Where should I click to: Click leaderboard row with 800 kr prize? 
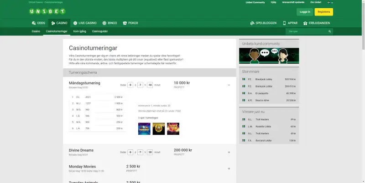click(98, 110)
